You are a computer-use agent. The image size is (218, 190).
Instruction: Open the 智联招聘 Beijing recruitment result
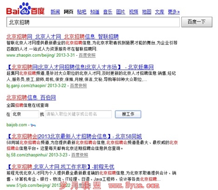coord(63,37)
